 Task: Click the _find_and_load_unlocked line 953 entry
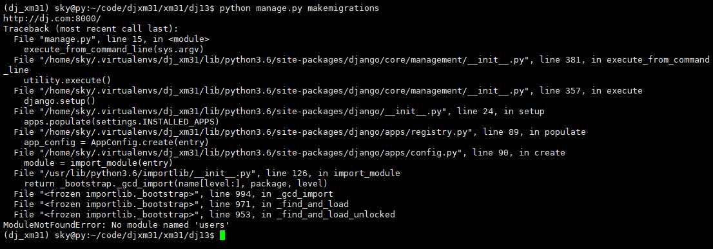click(x=204, y=214)
